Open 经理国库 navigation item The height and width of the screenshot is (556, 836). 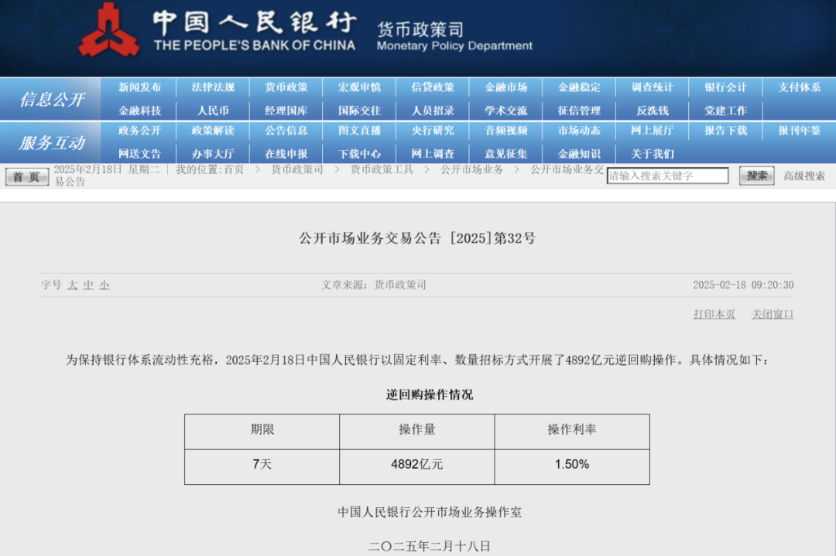coord(286,111)
